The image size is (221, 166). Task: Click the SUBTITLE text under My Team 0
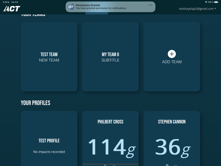click(x=110, y=60)
